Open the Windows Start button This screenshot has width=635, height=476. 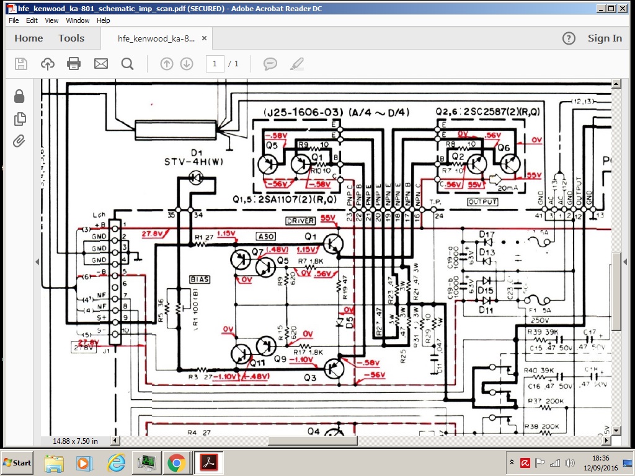click(17, 462)
